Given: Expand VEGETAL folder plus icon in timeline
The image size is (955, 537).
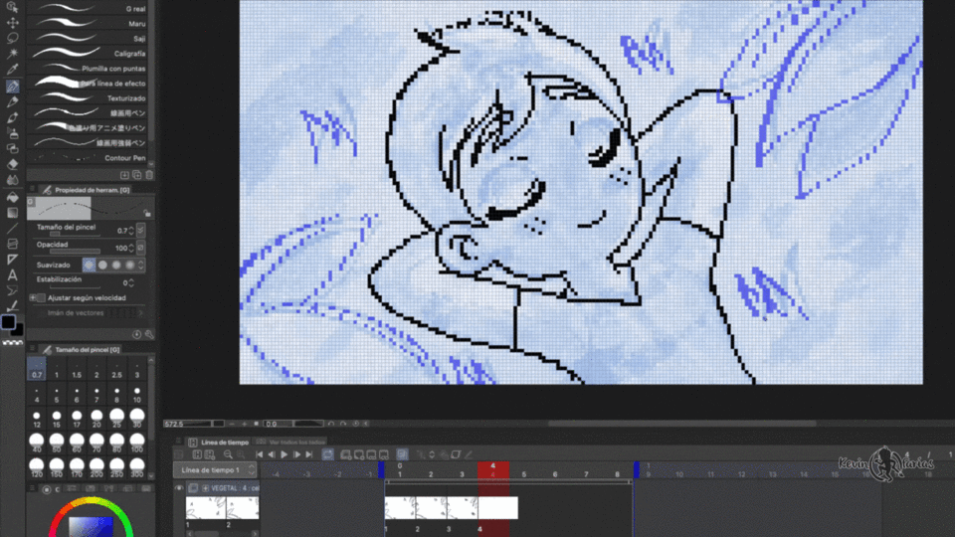Looking at the screenshot, I should 206,488.
